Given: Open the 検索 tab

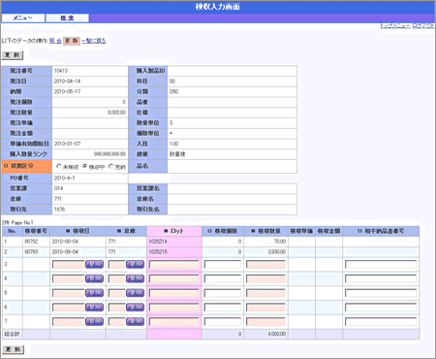Looking at the screenshot, I should (67, 18).
